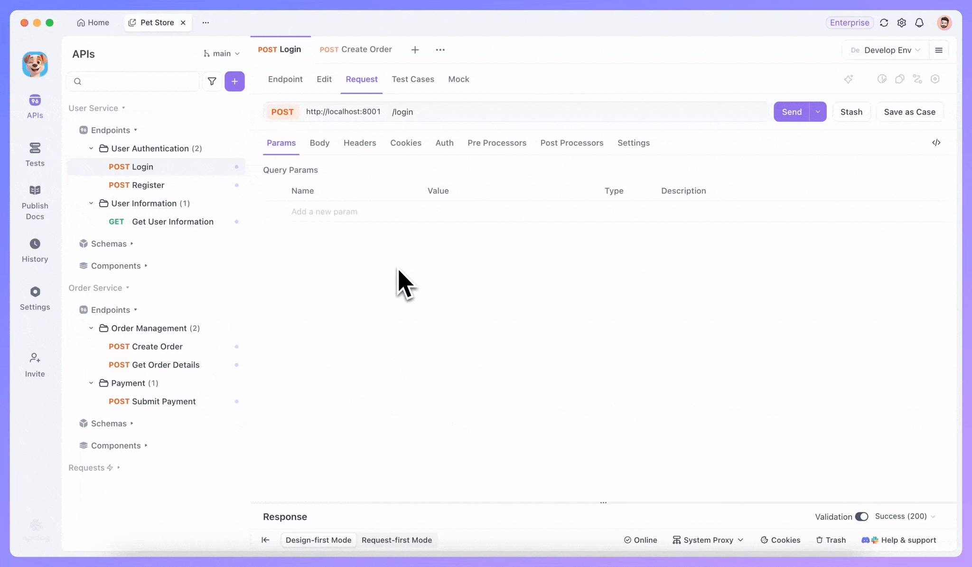Click the purple plus add button

pos(234,81)
